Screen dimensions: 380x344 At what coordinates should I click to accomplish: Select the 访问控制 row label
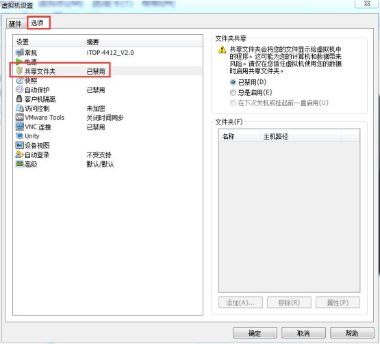click(37, 108)
